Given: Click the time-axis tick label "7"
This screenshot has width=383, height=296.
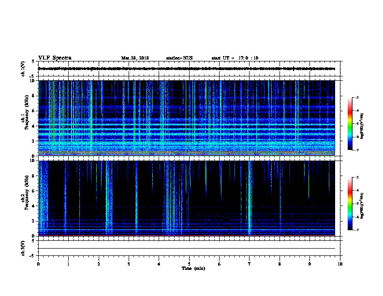Looking at the screenshot, I should [249, 264].
